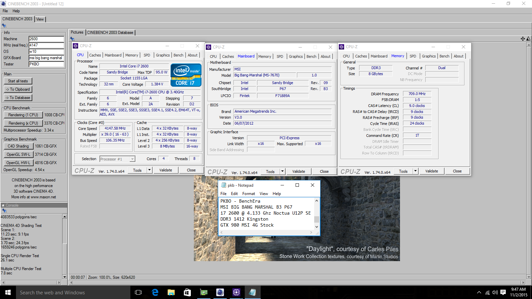532x299 pixels.
Task: Open the Tools dropdown arrow in the Memory window
Action: (415, 171)
